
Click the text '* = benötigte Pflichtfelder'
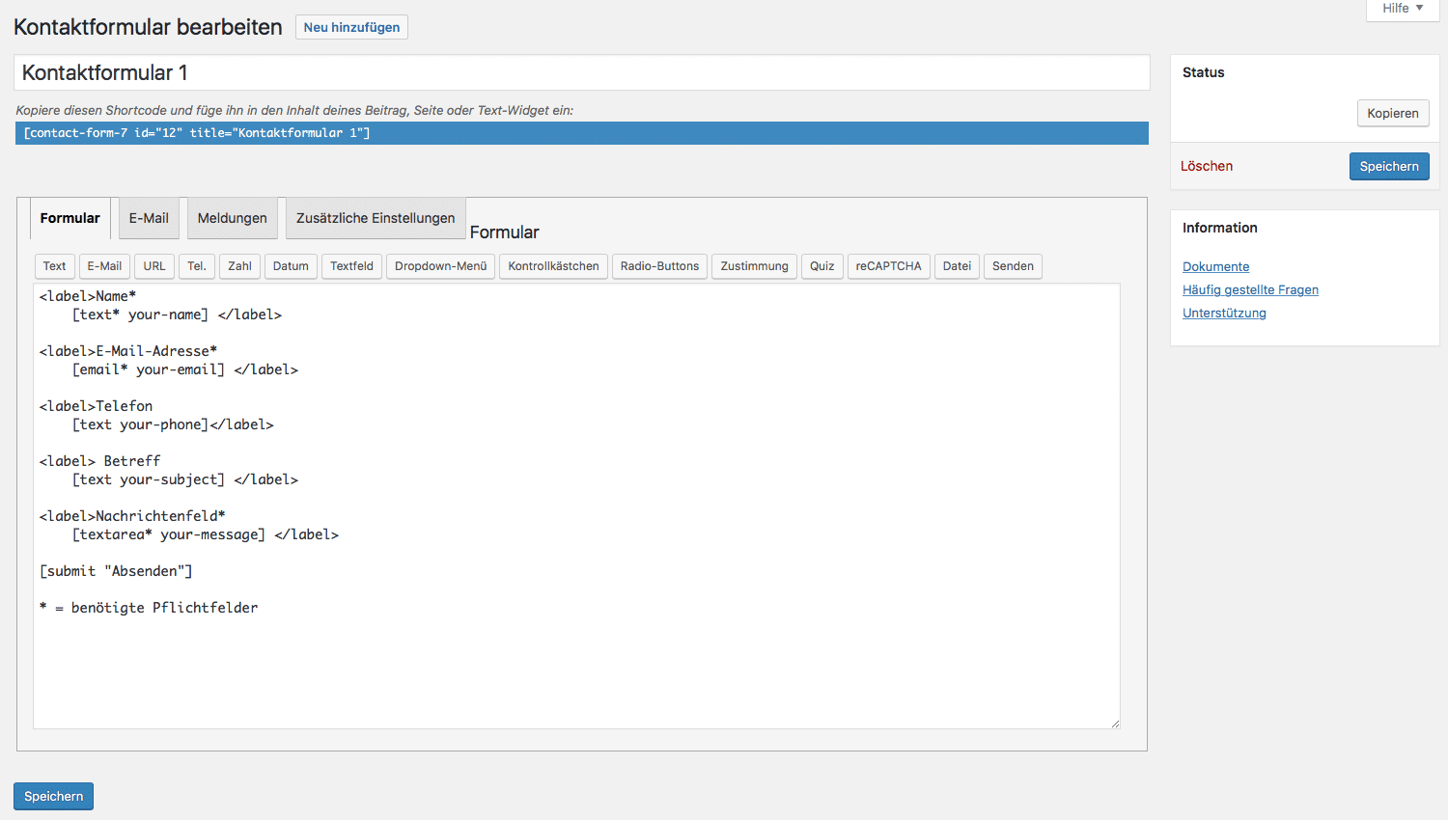click(x=149, y=608)
